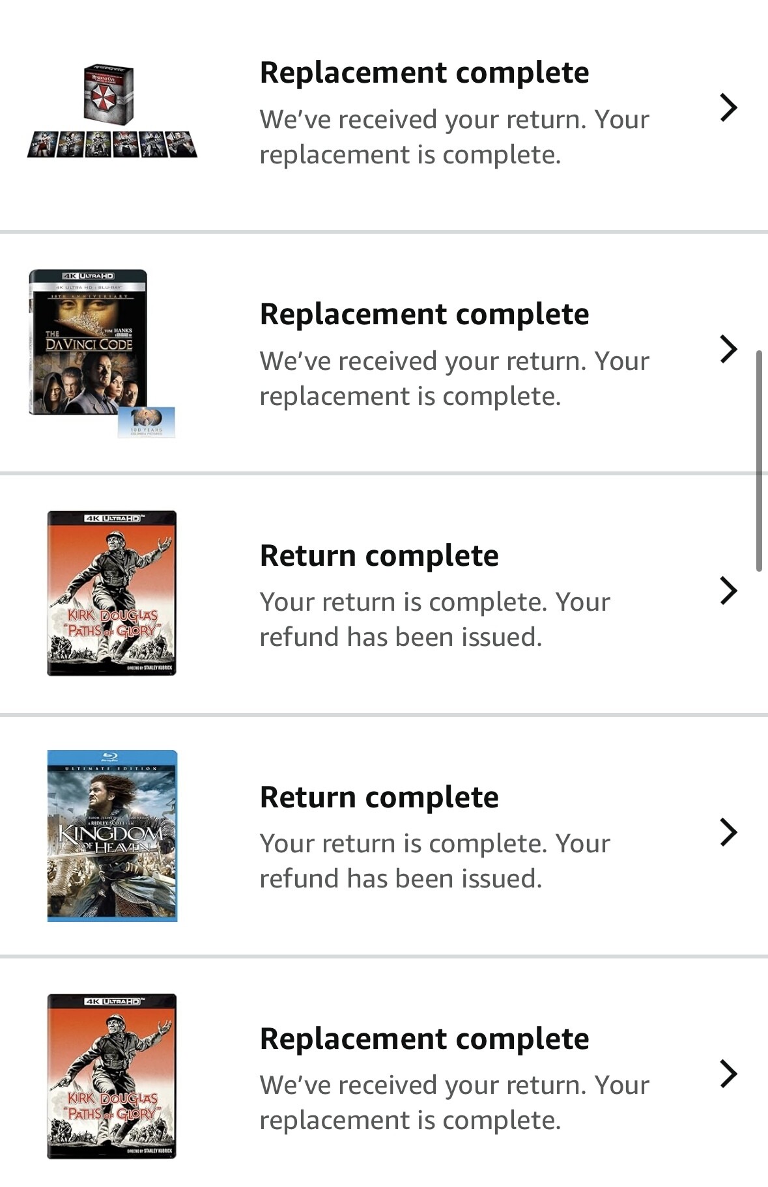Open chevron arrow for Resident Evil replacement
768x1187 pixels.
[728, 107]
